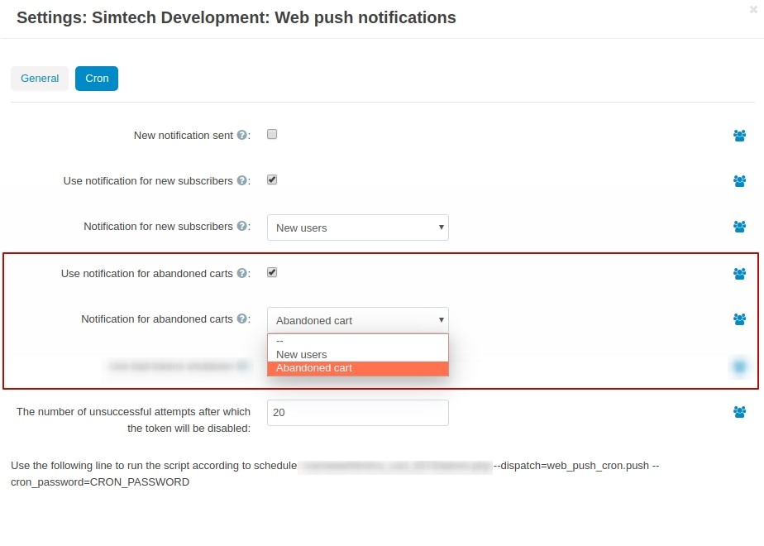Click users icon in unsuccessful attempts row

pos(739,412)
